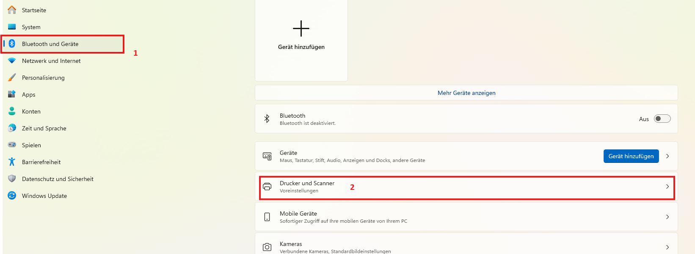Click the Startseite home icon
The height and width of the screenshot is (254, 695).
point(12,10)
